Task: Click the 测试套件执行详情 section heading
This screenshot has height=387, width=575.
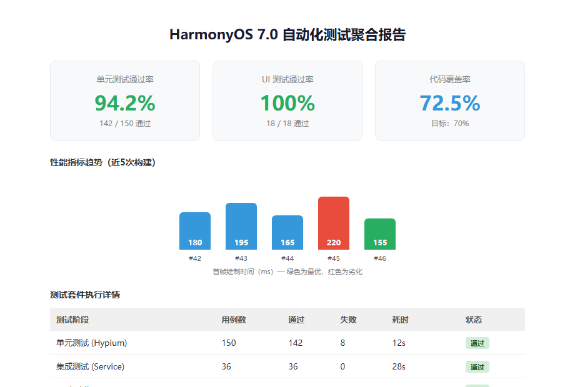Action: [85, 295]
